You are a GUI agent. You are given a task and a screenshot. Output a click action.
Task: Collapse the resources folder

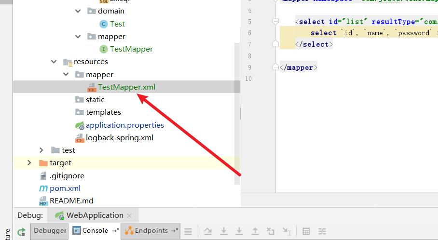pos(54,62)
